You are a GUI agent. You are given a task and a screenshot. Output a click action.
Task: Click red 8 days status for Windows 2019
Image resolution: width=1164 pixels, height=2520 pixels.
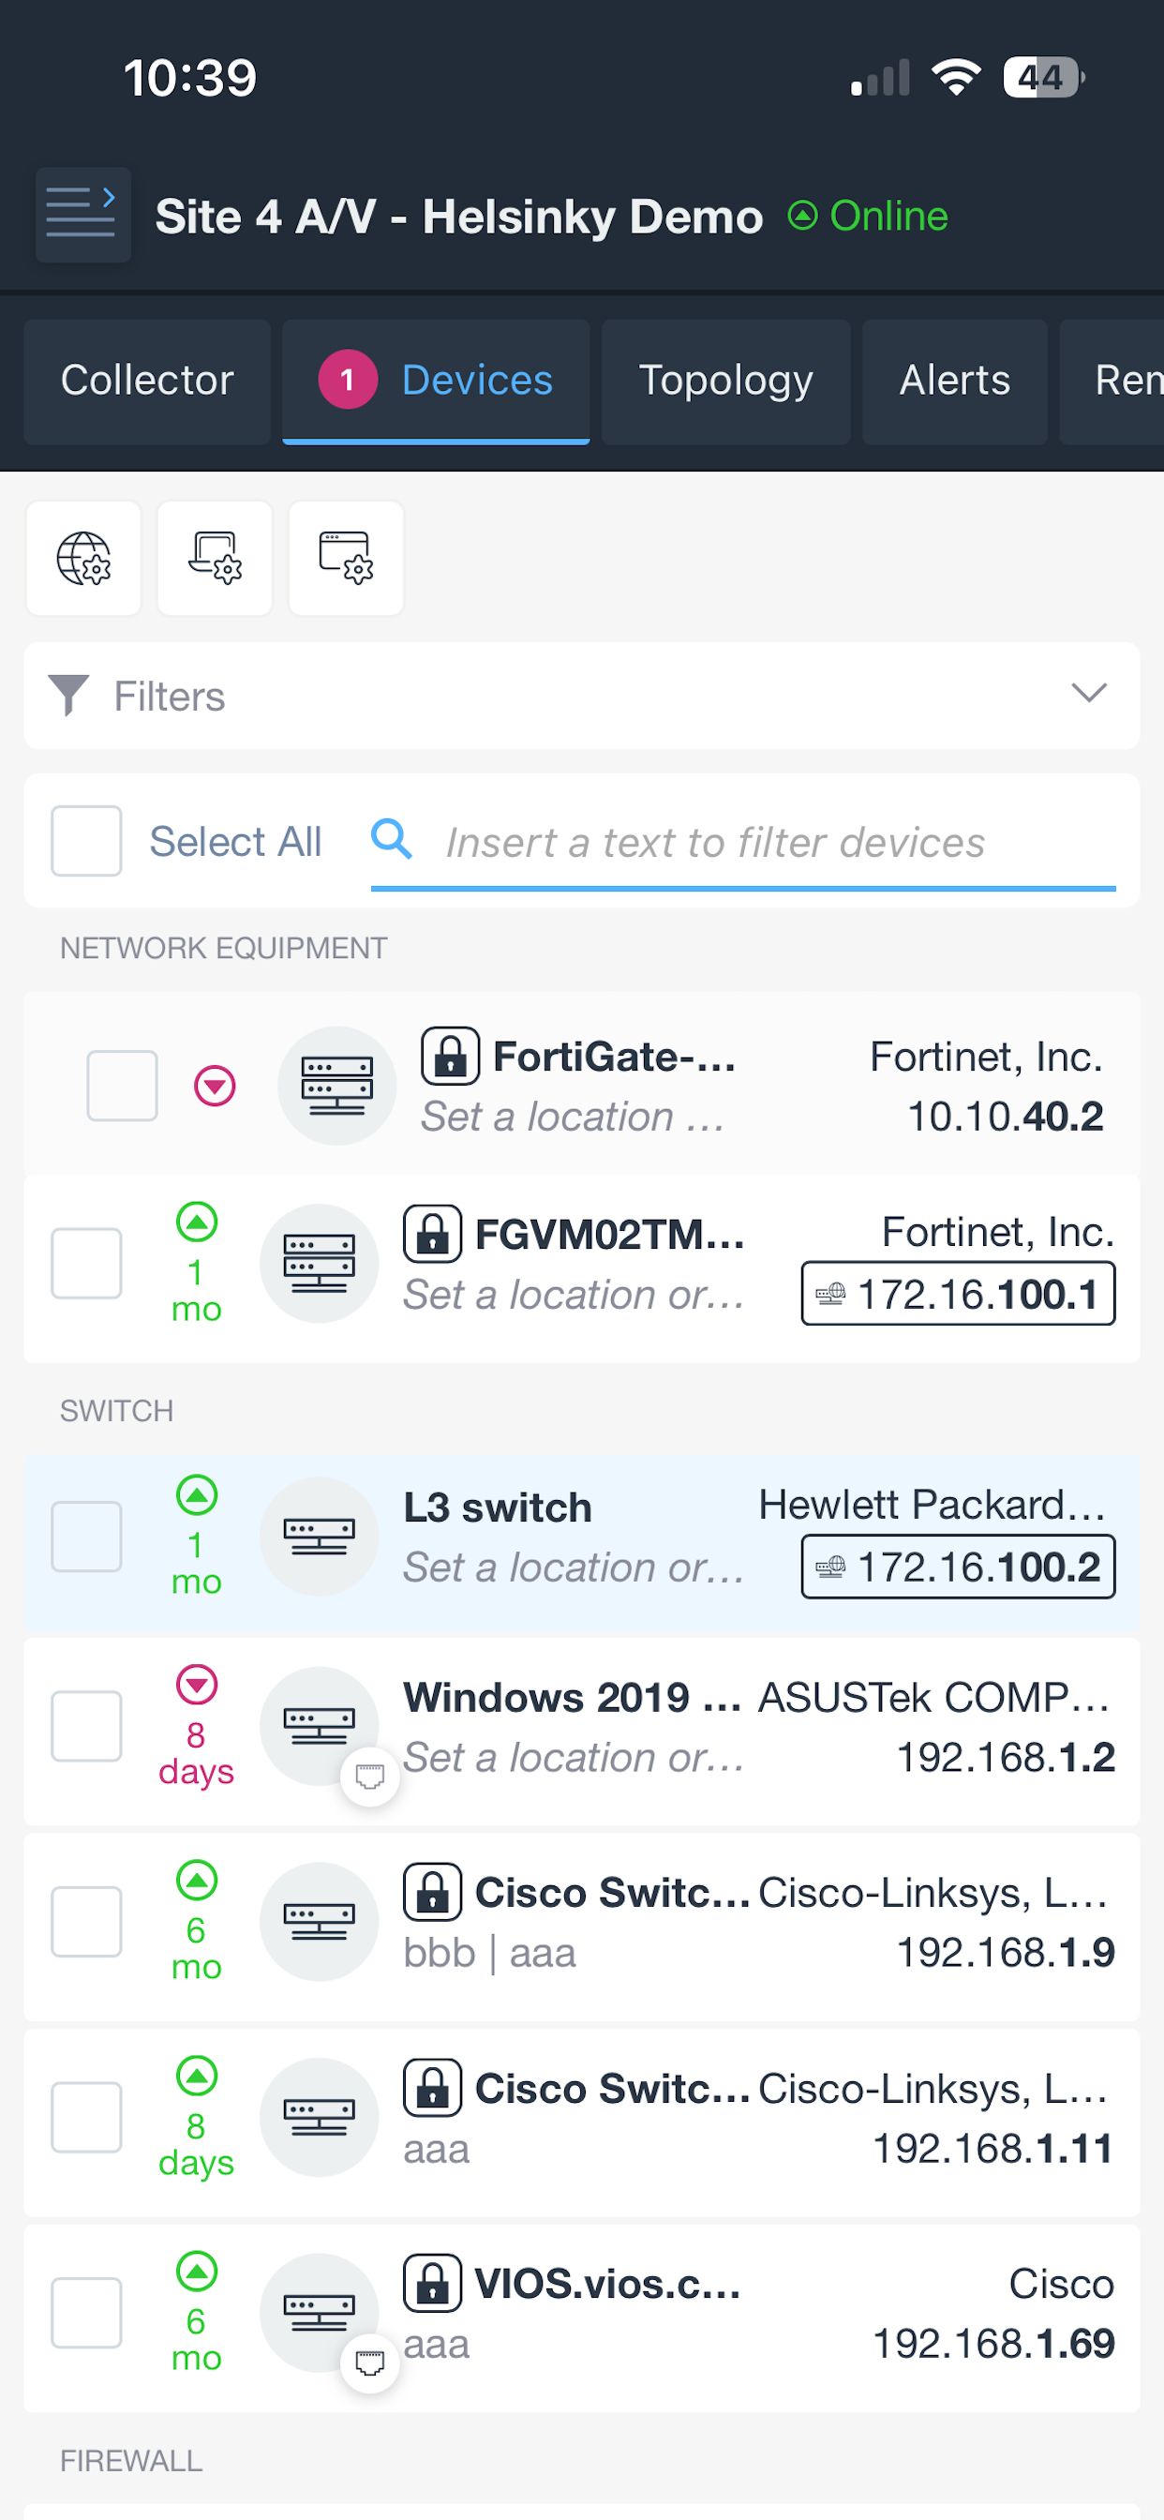click(x=197, y=1728)
